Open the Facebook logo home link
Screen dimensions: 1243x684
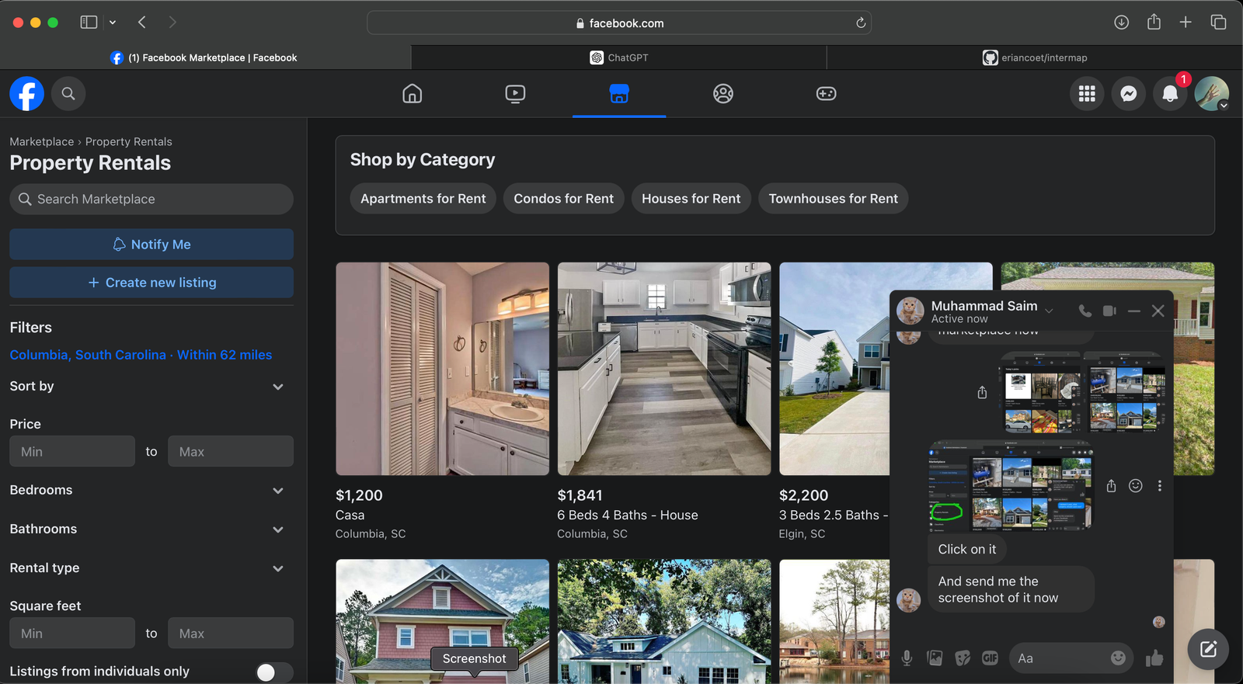click(26, 94)
